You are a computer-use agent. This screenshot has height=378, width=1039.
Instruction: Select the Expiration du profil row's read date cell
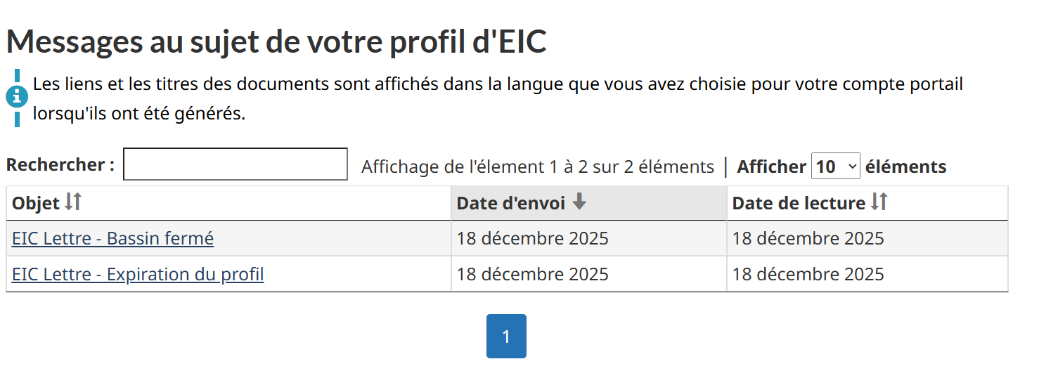(808, 274)
